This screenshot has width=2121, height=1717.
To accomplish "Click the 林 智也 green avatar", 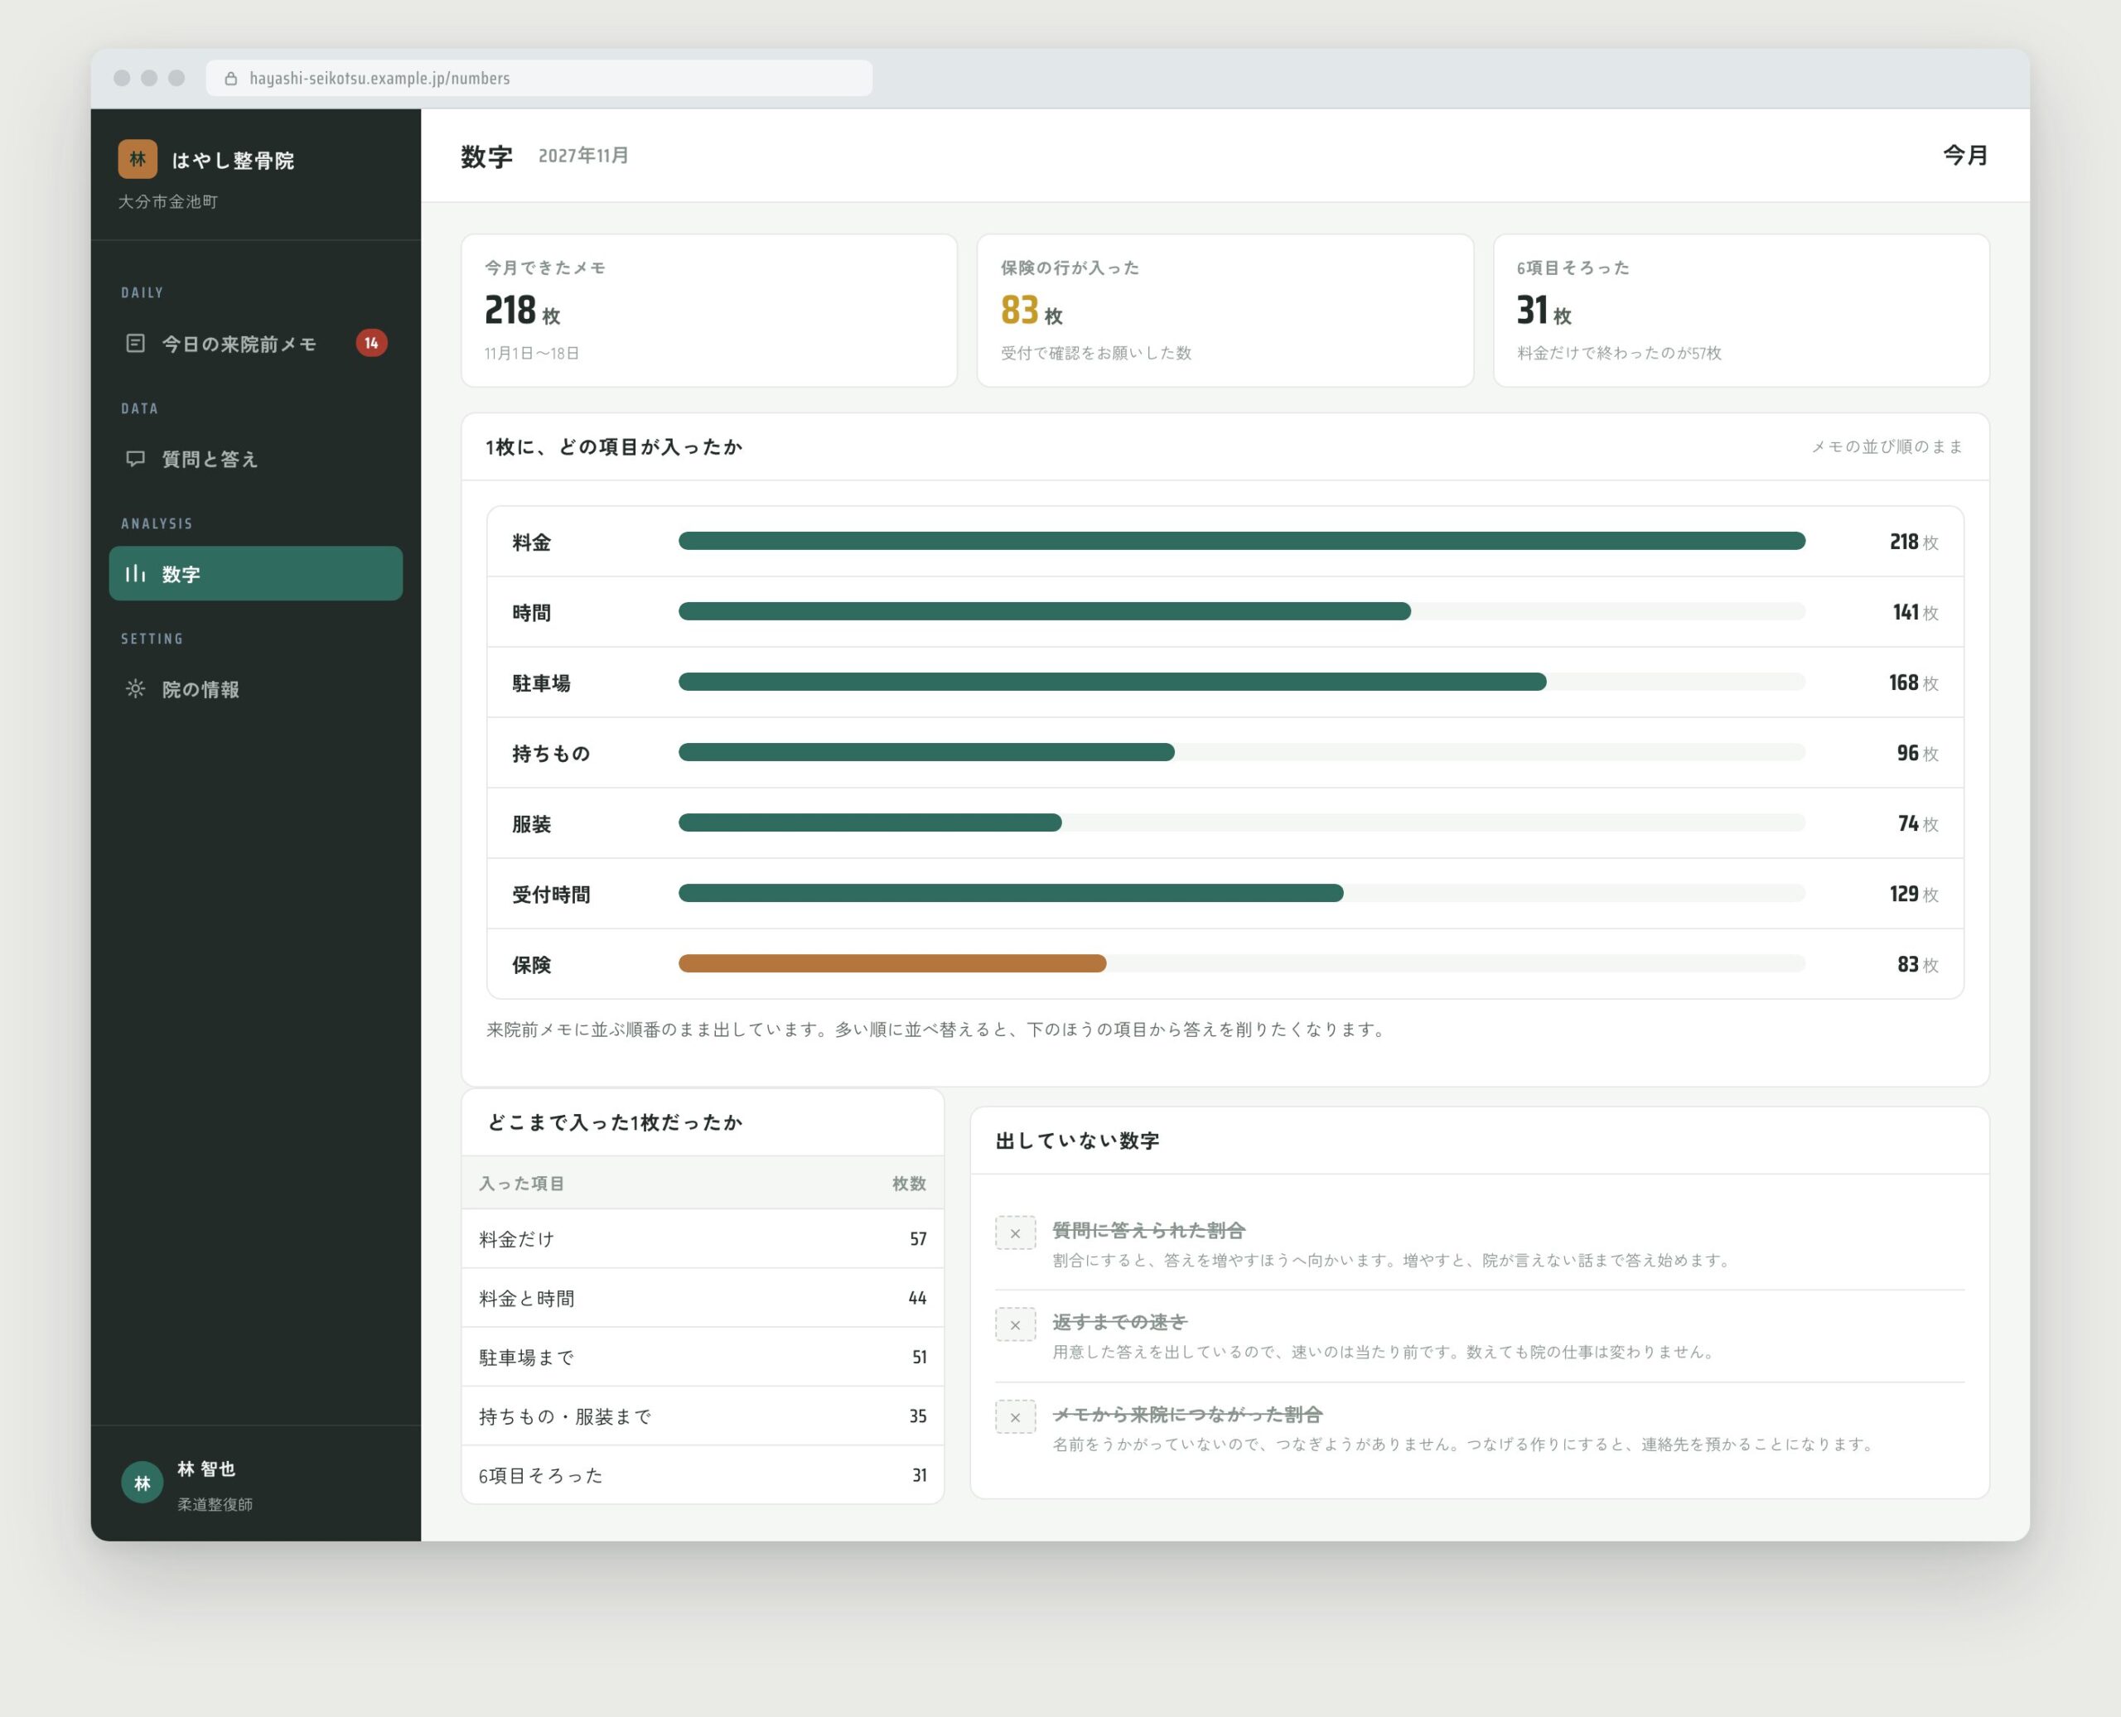I will pyautogui.click(x=143, y=1483).
